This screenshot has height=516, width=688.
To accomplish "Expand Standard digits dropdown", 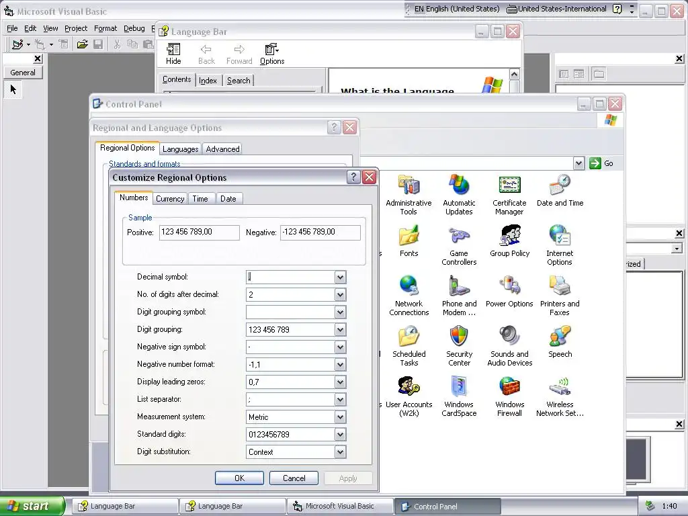I will tap(340, 435).
